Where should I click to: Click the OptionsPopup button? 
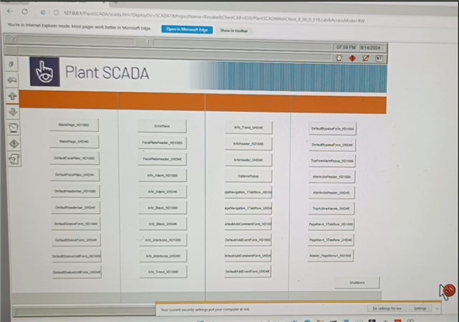point(248,176)
